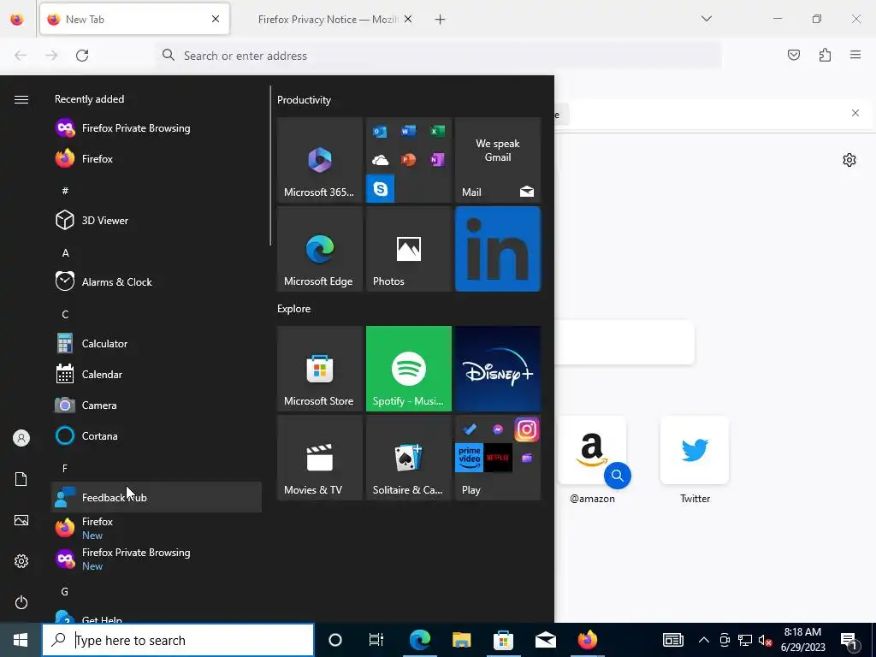Open Alarms & Clock app
The height and width of the screenshot is (657, 876).
(157, 281)
